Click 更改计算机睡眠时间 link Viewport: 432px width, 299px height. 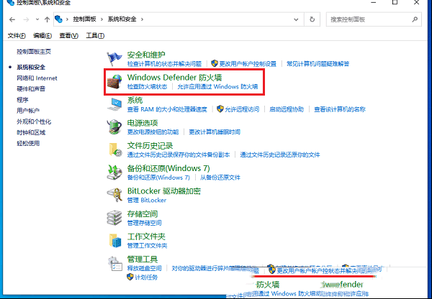point(215,132)
